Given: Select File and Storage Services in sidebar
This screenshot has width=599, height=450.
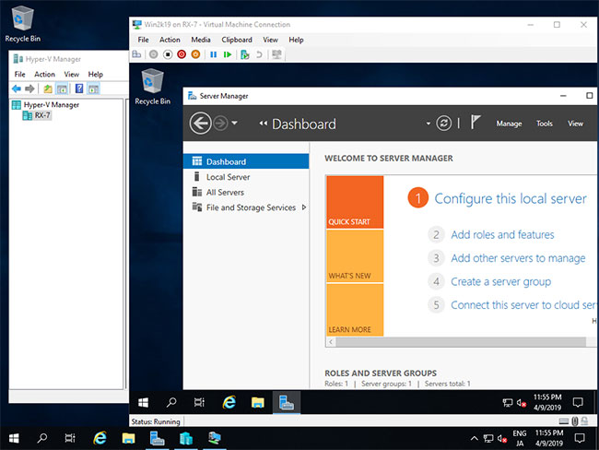Looking at the screenshot, I should 246,207.
